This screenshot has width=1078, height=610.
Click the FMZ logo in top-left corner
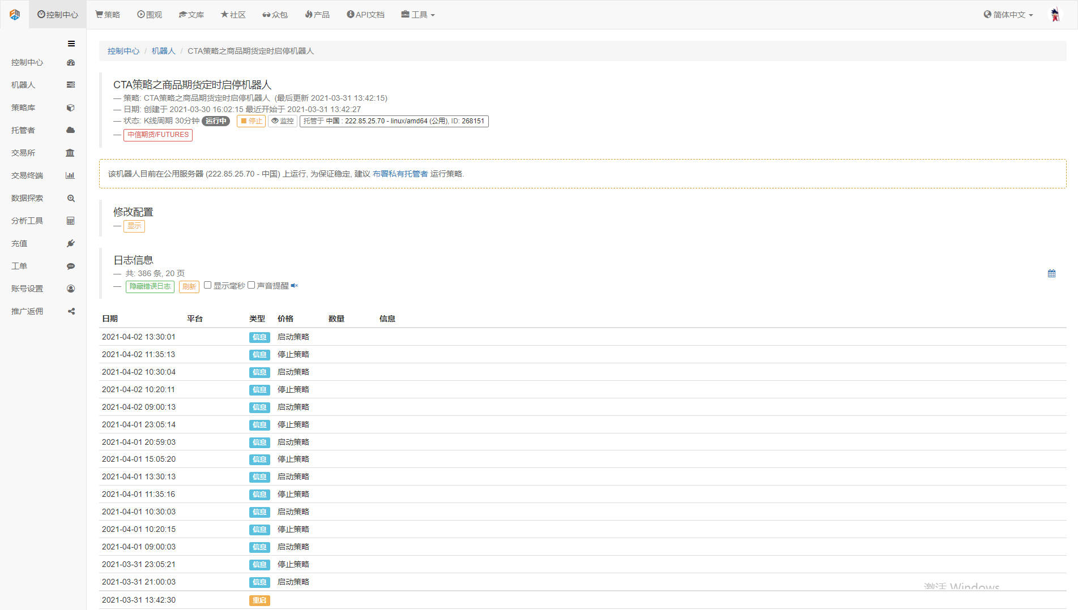click(x=15, y=15)
